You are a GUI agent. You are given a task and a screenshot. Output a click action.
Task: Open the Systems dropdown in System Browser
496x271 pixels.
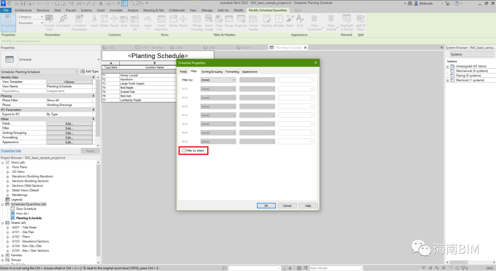[472, 54]
